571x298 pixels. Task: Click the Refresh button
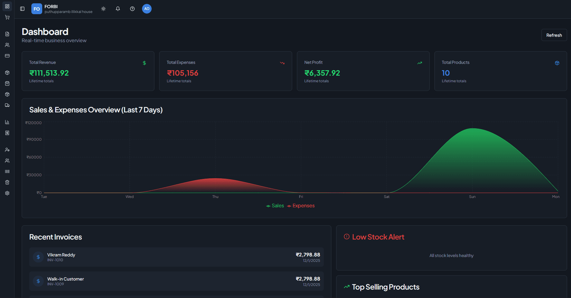pyautogui.click(x=554, y=35)
